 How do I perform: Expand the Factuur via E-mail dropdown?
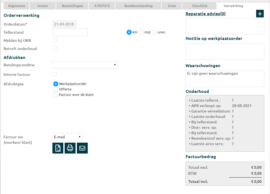click(x=67, y=137)
